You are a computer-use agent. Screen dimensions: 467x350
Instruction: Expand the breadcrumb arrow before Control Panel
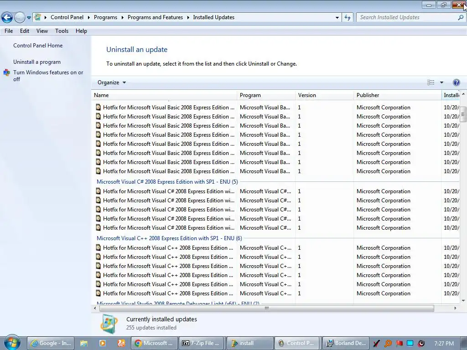tap(46, 18)
